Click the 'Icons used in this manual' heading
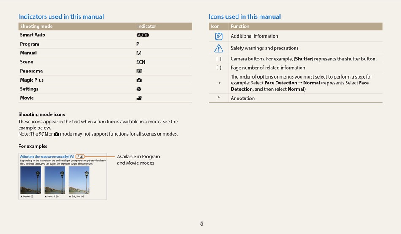 (245, 16)
